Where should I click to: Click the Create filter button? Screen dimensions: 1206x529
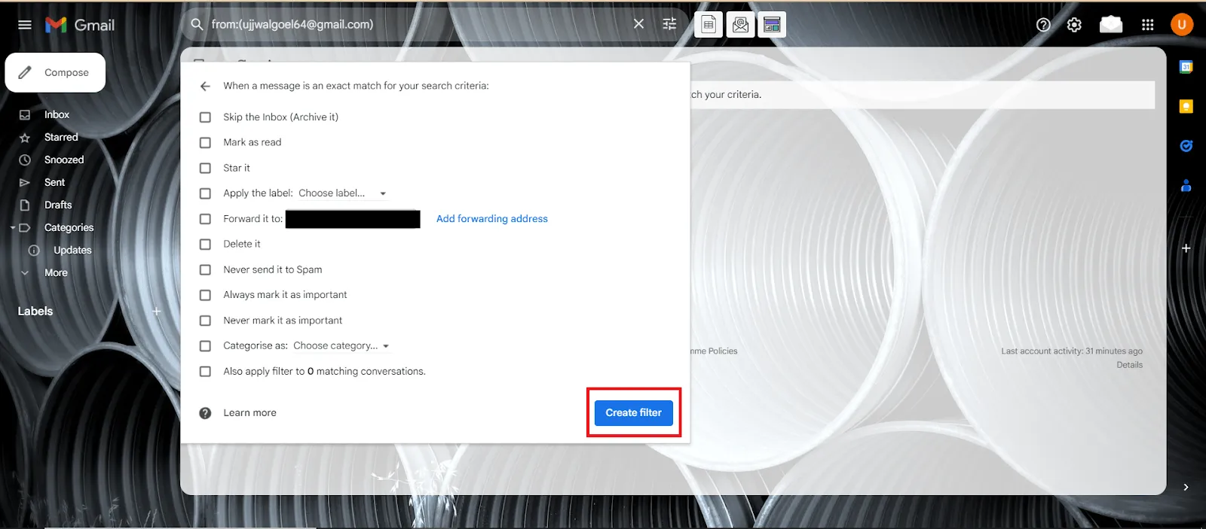(634, 412)
